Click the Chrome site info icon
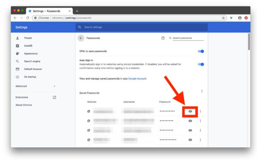Screen dimensions: 257x160 [35, 18]
